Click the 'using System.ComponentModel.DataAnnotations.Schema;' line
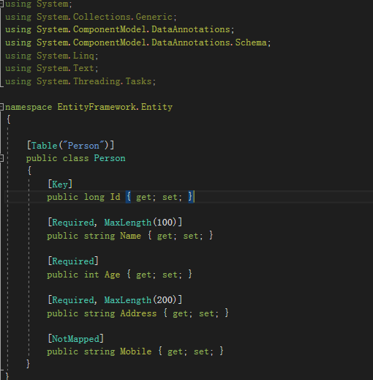 [x=137, y=42]
